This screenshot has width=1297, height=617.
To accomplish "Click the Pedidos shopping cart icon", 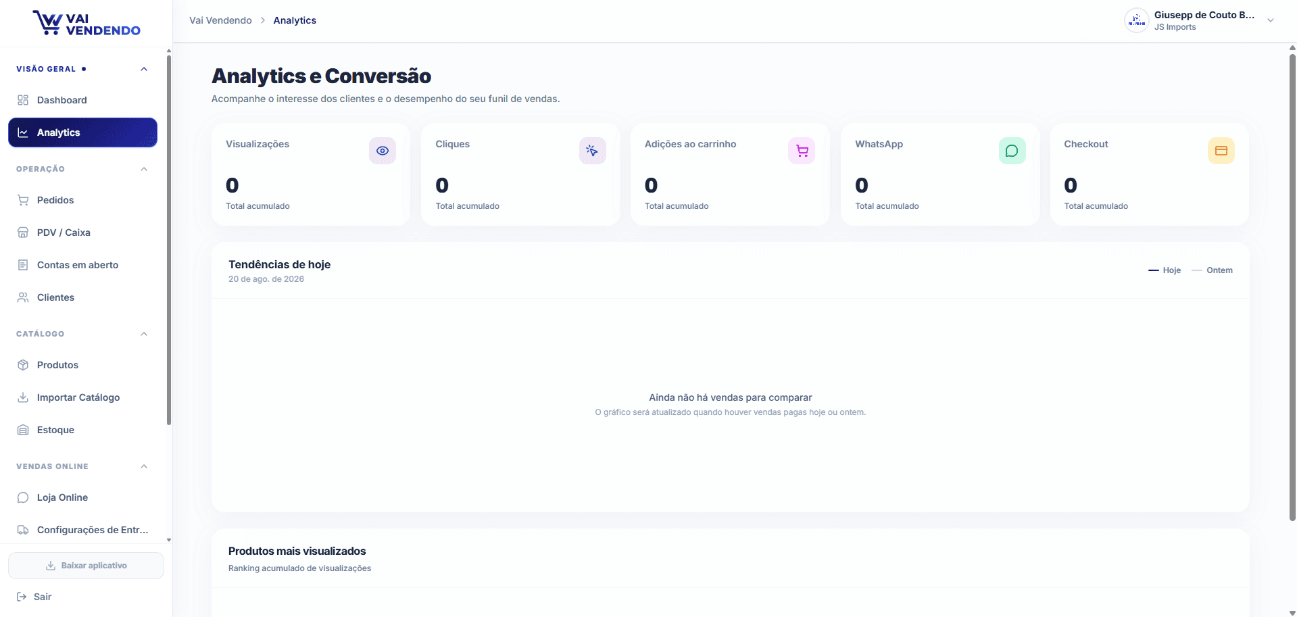I will click(x=23, y=200).
